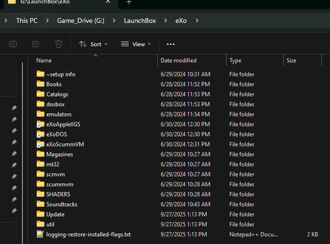Select the eXoScummVM shortcut icon
Image resolution: width=330 pixels, height=244 pixels.
(x=40, y=144)
